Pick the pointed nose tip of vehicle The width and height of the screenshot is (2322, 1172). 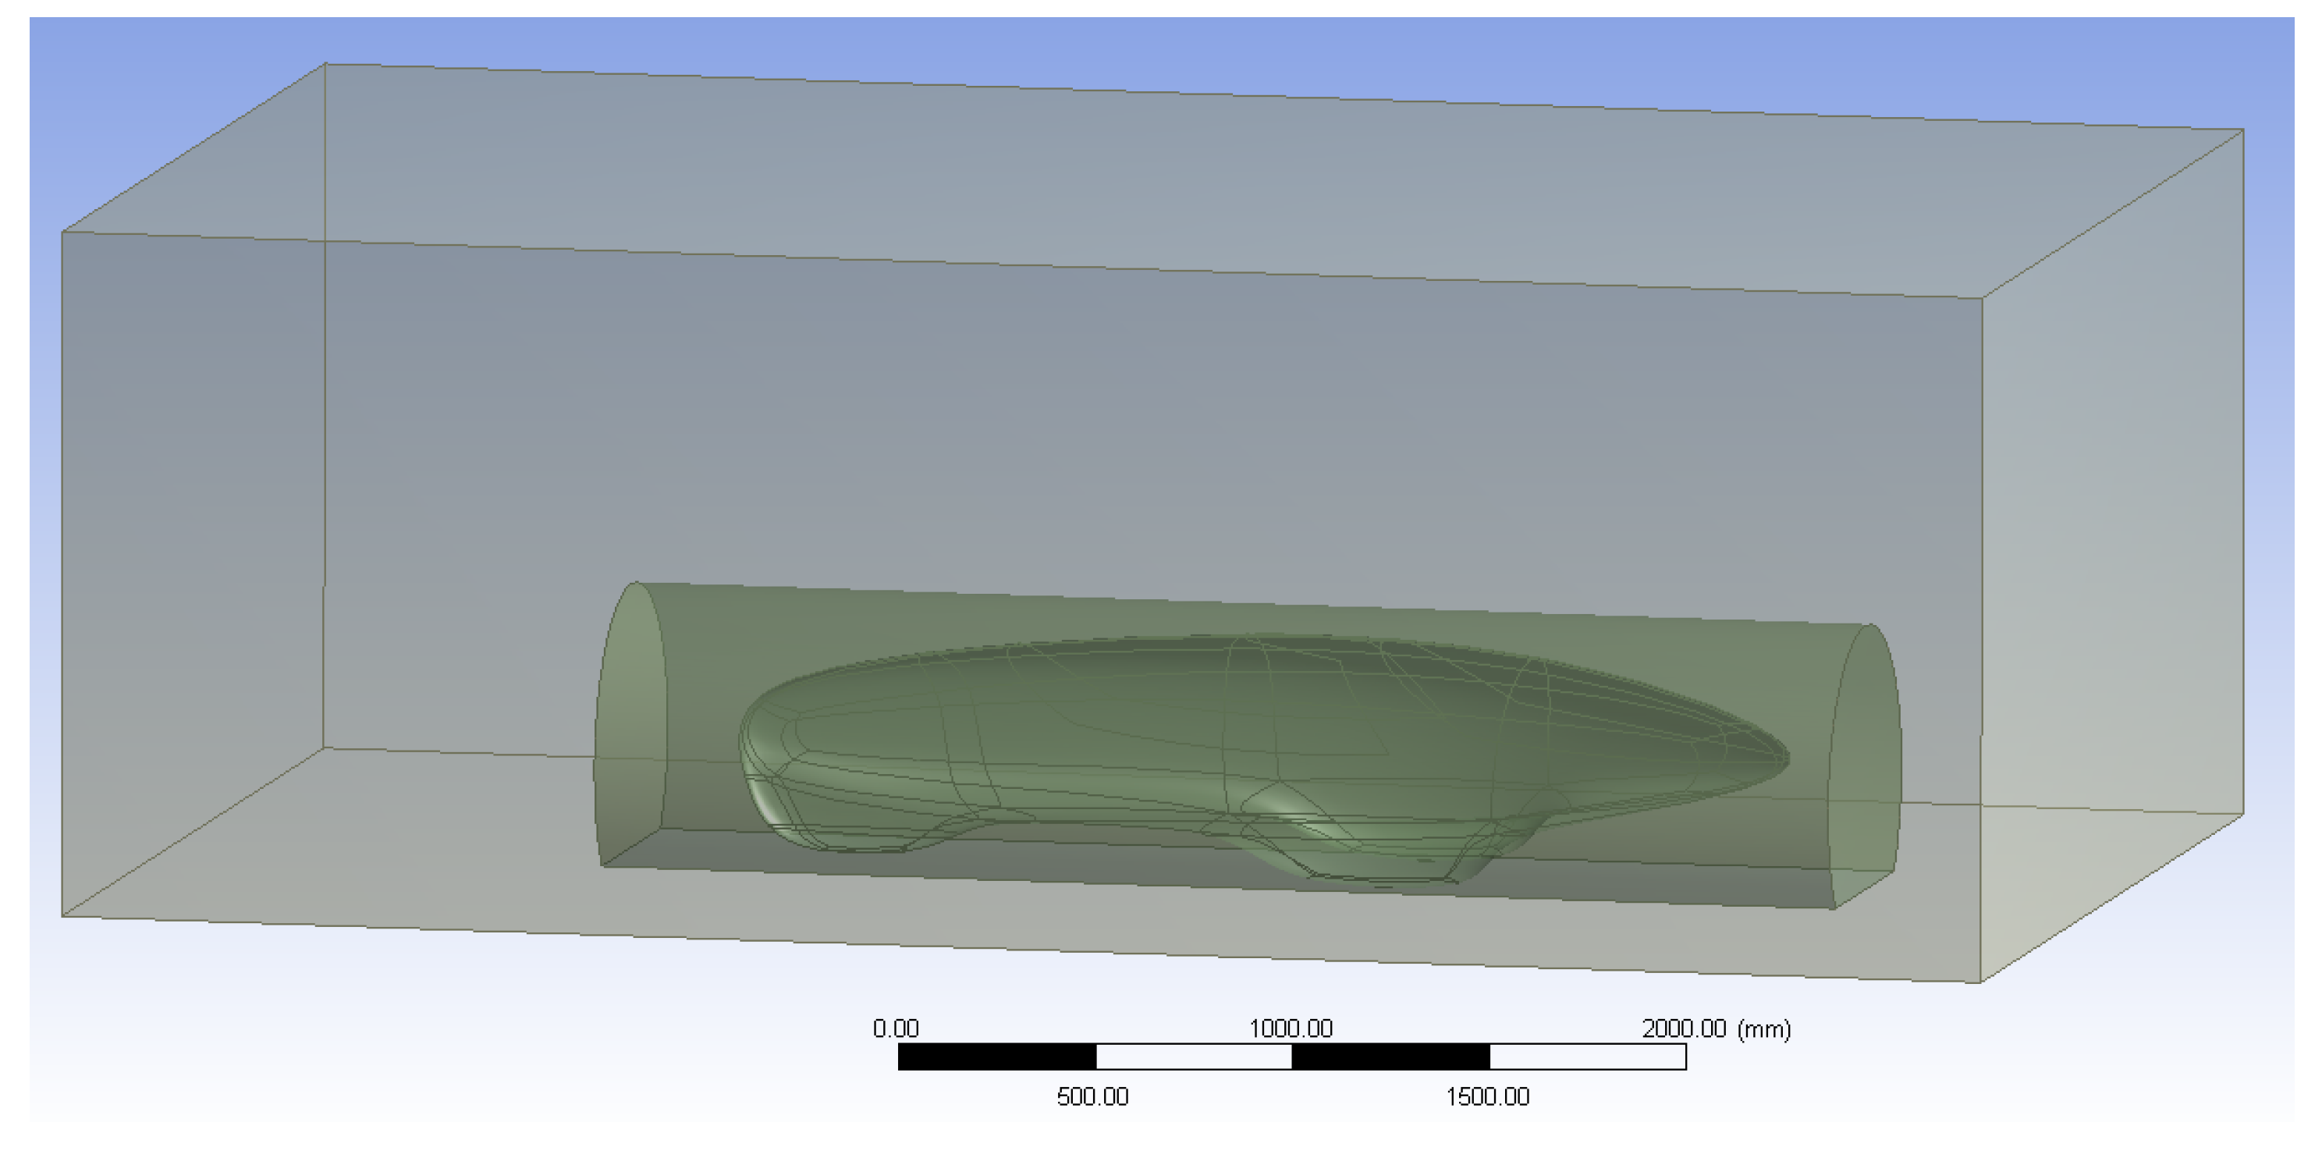coord(1784,760)
